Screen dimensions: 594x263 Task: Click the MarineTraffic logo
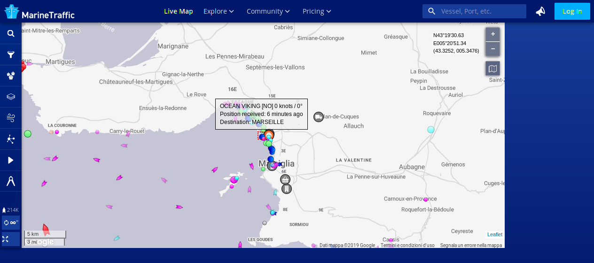coord(39,12)
